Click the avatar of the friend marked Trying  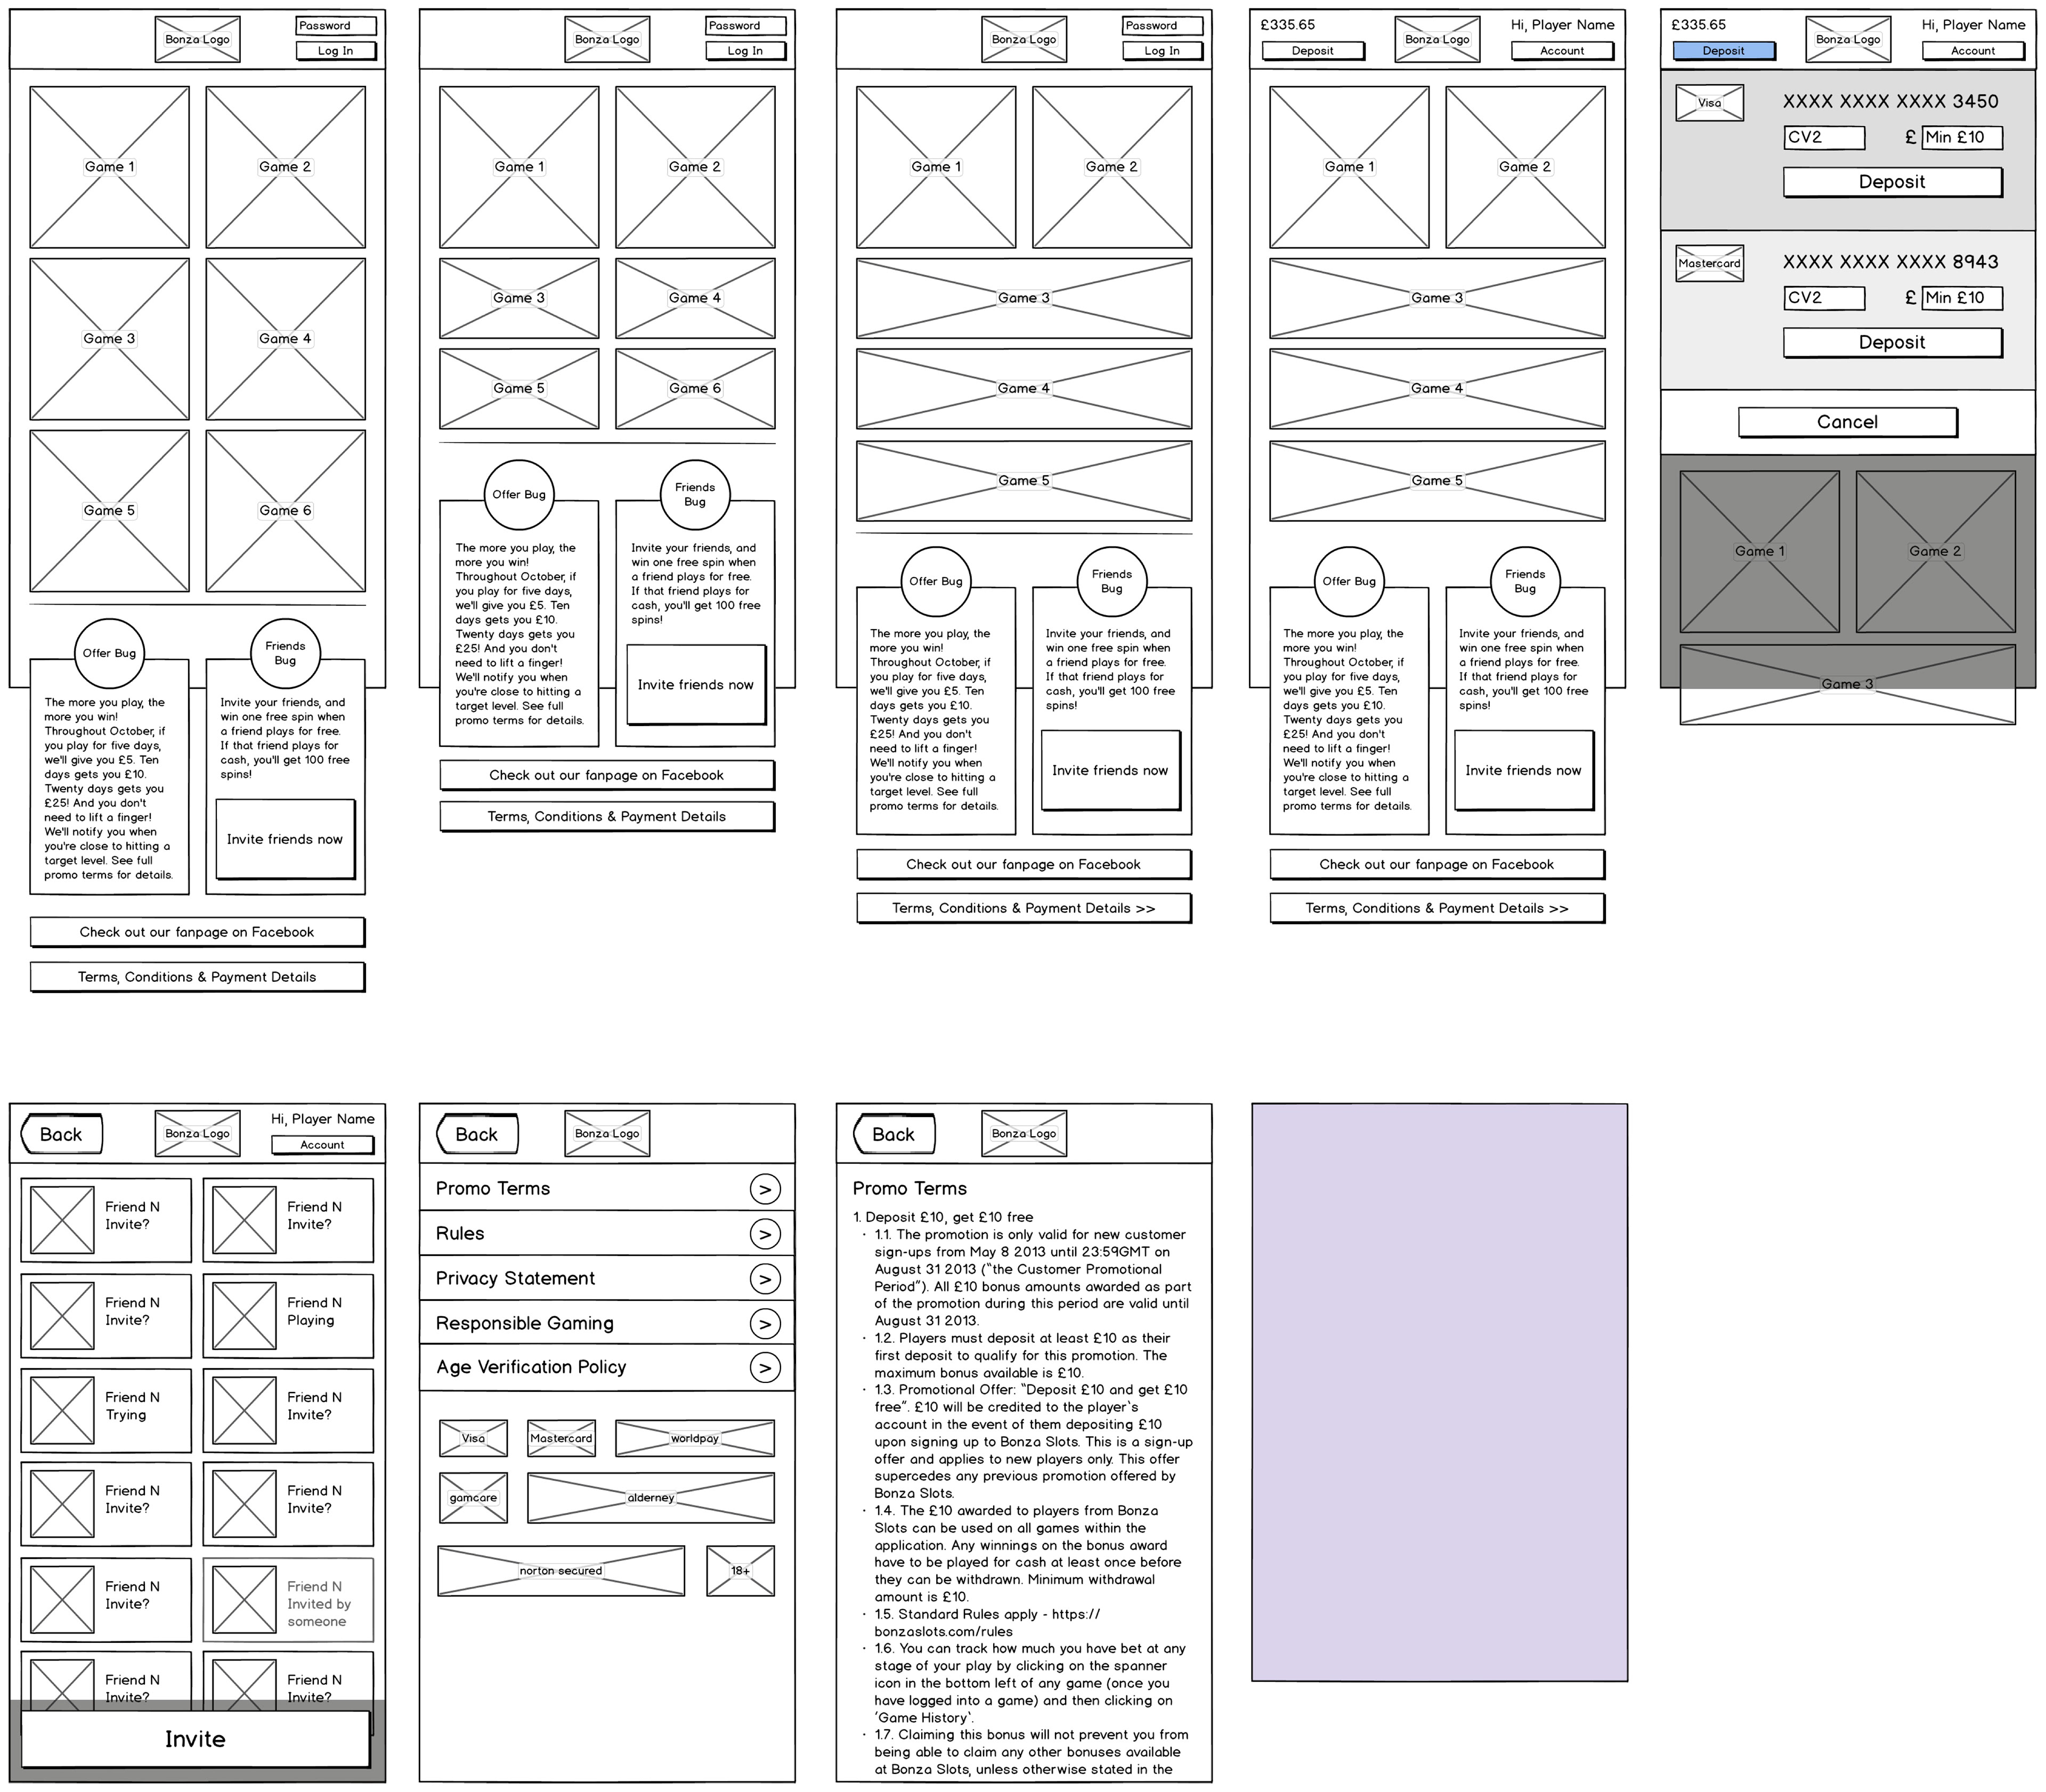62,1410
